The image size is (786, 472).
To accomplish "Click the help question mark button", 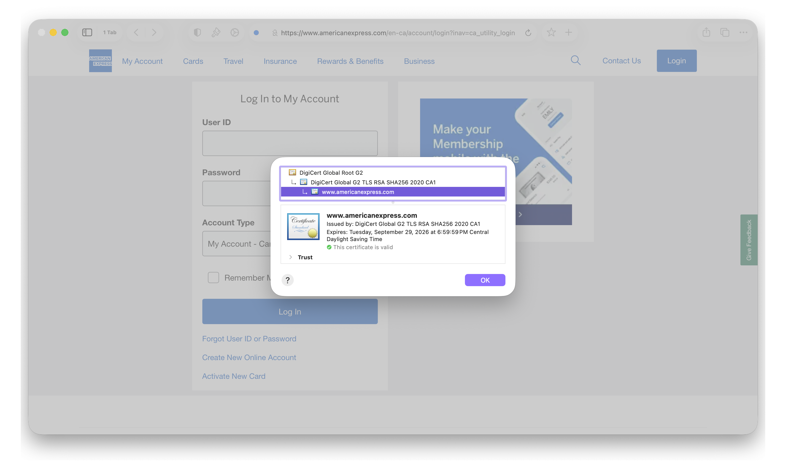I will coord(287,280).
